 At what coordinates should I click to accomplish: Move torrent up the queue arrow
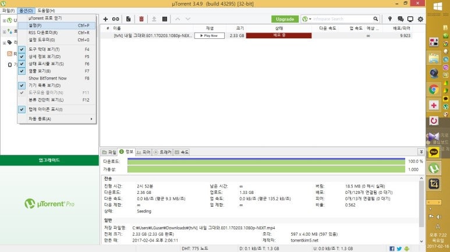pos(178,19)
